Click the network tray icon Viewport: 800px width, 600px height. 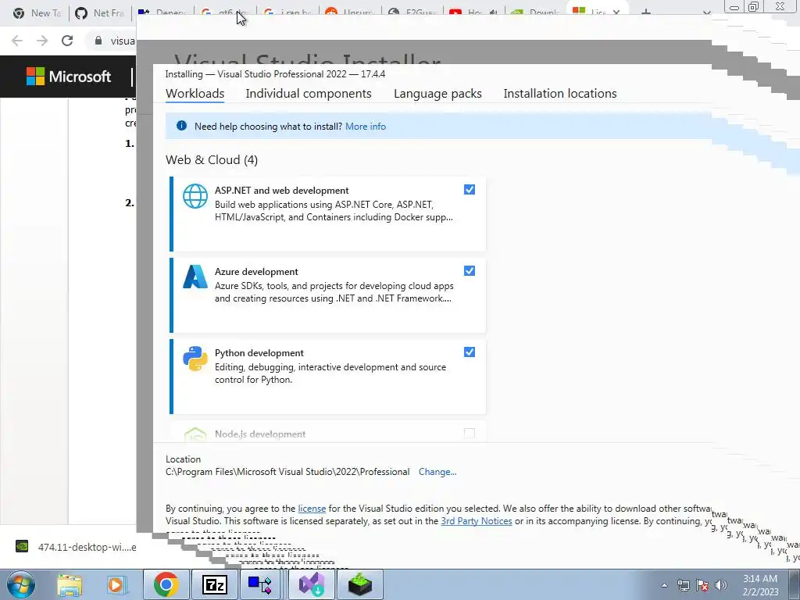point(683,585)
